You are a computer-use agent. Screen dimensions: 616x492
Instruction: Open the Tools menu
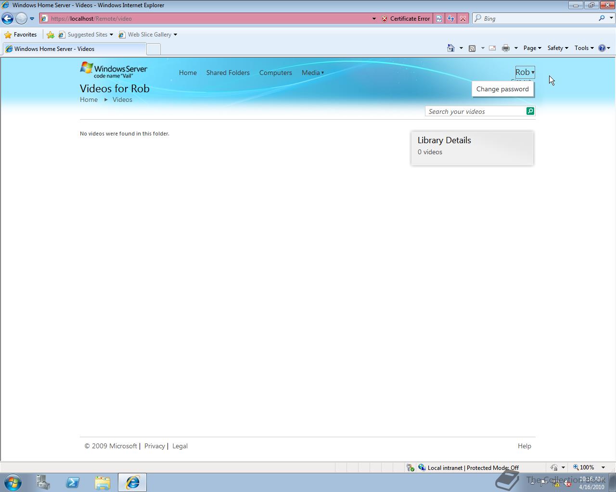point(584,48)
